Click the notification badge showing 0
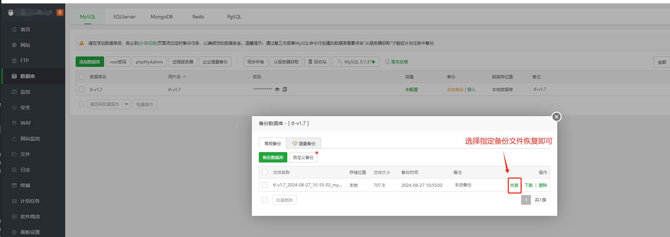670x237 pixels. [x=60, y=12]
